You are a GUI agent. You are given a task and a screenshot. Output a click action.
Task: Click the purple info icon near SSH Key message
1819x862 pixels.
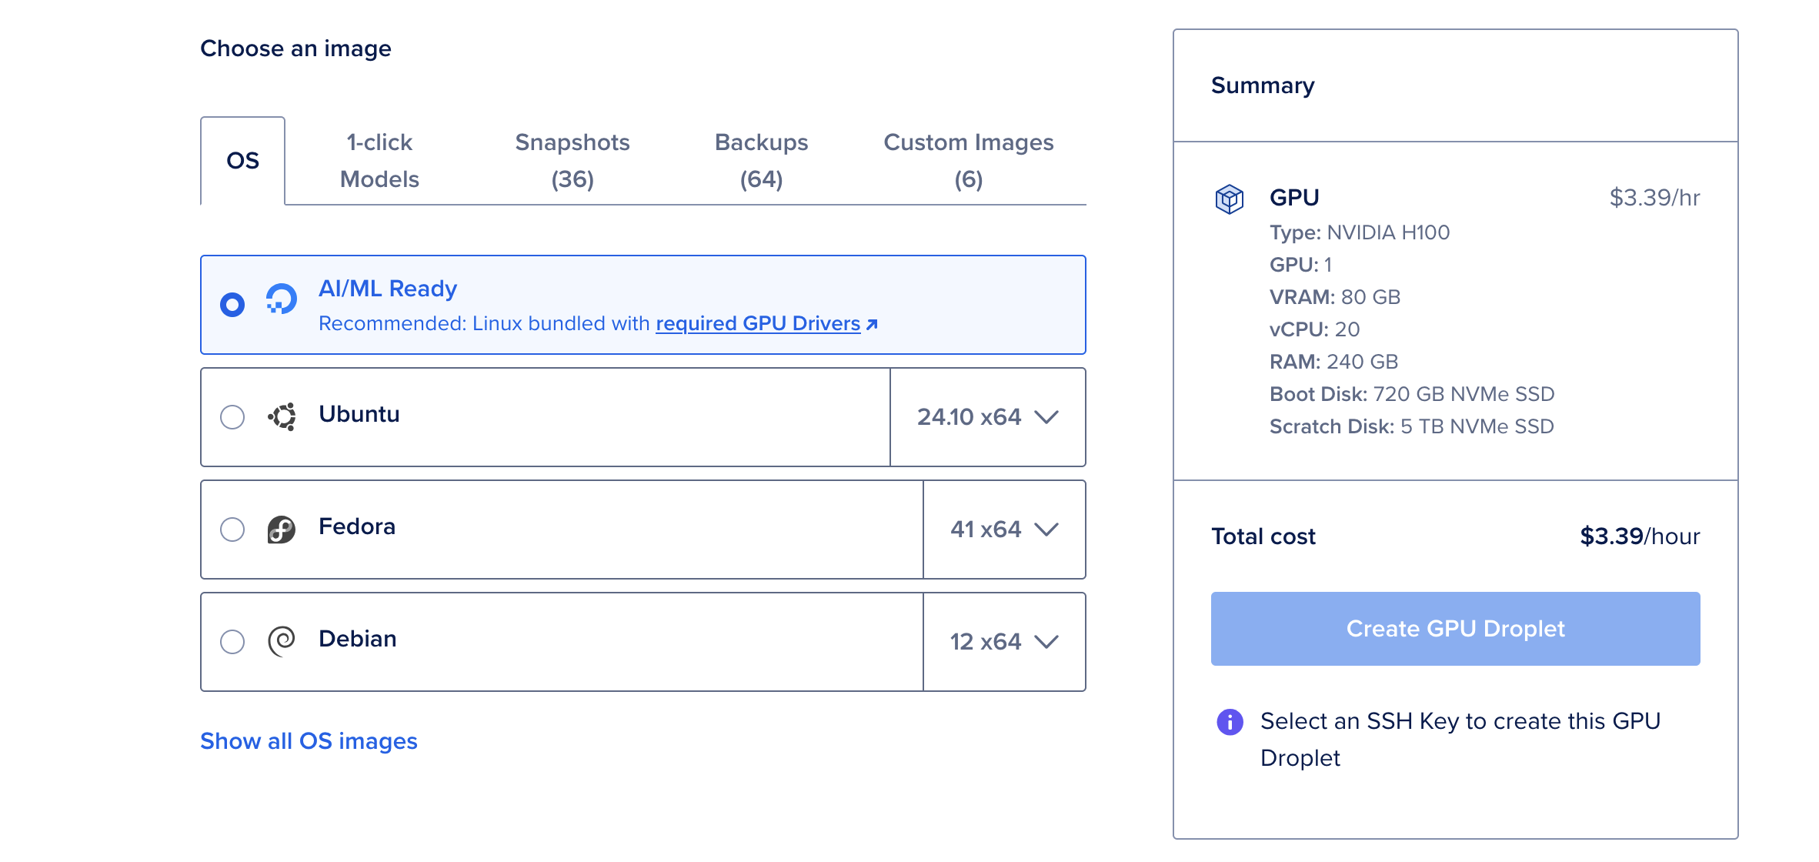[1230, 722]
